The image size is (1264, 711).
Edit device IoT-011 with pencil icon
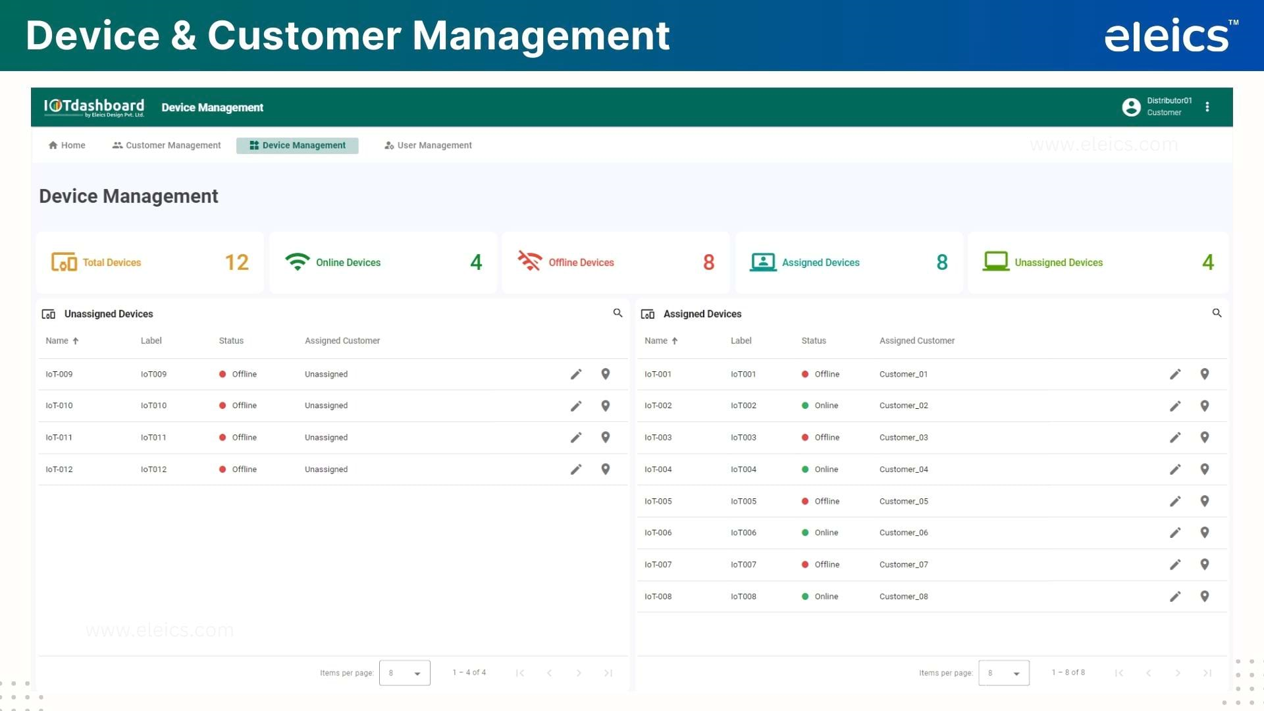click(x=576, y=437)
